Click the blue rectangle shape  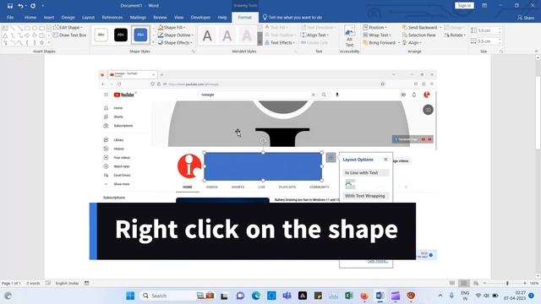click(x=263, y=166)
